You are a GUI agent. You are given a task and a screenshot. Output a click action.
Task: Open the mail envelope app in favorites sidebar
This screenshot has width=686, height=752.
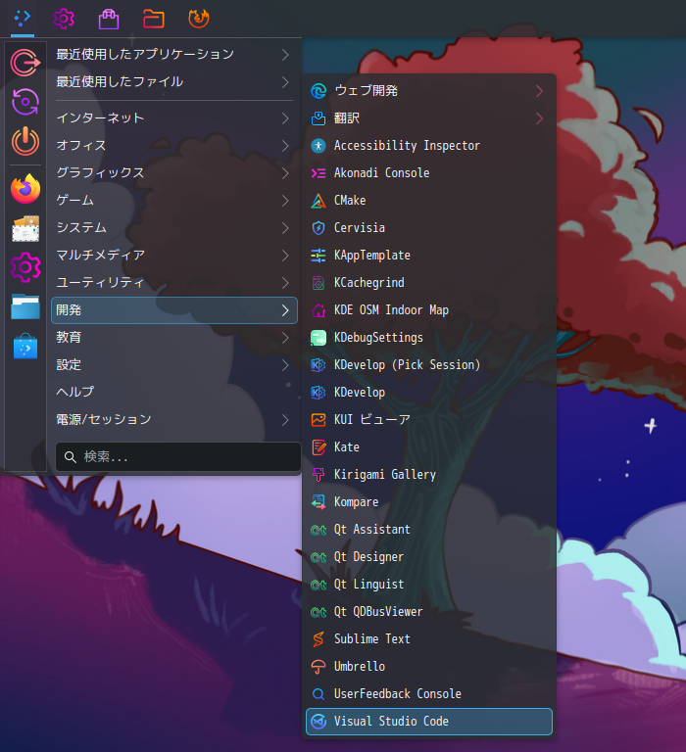25,228
